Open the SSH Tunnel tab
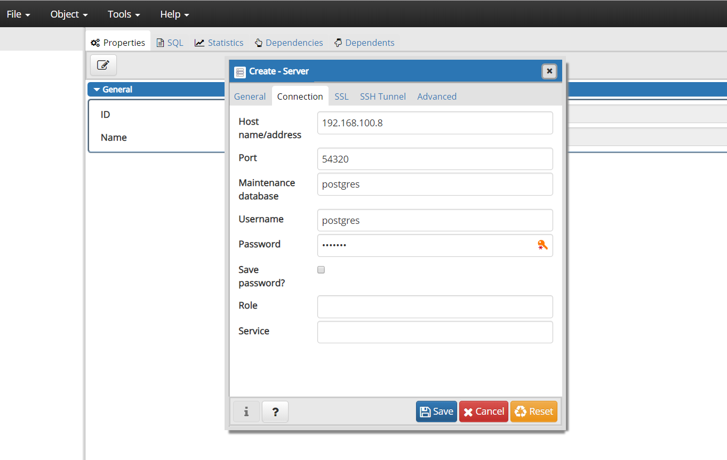 click(x=382, y=96)
